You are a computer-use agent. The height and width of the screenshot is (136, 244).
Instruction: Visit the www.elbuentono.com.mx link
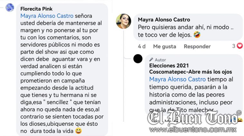(x=193, y=130)
